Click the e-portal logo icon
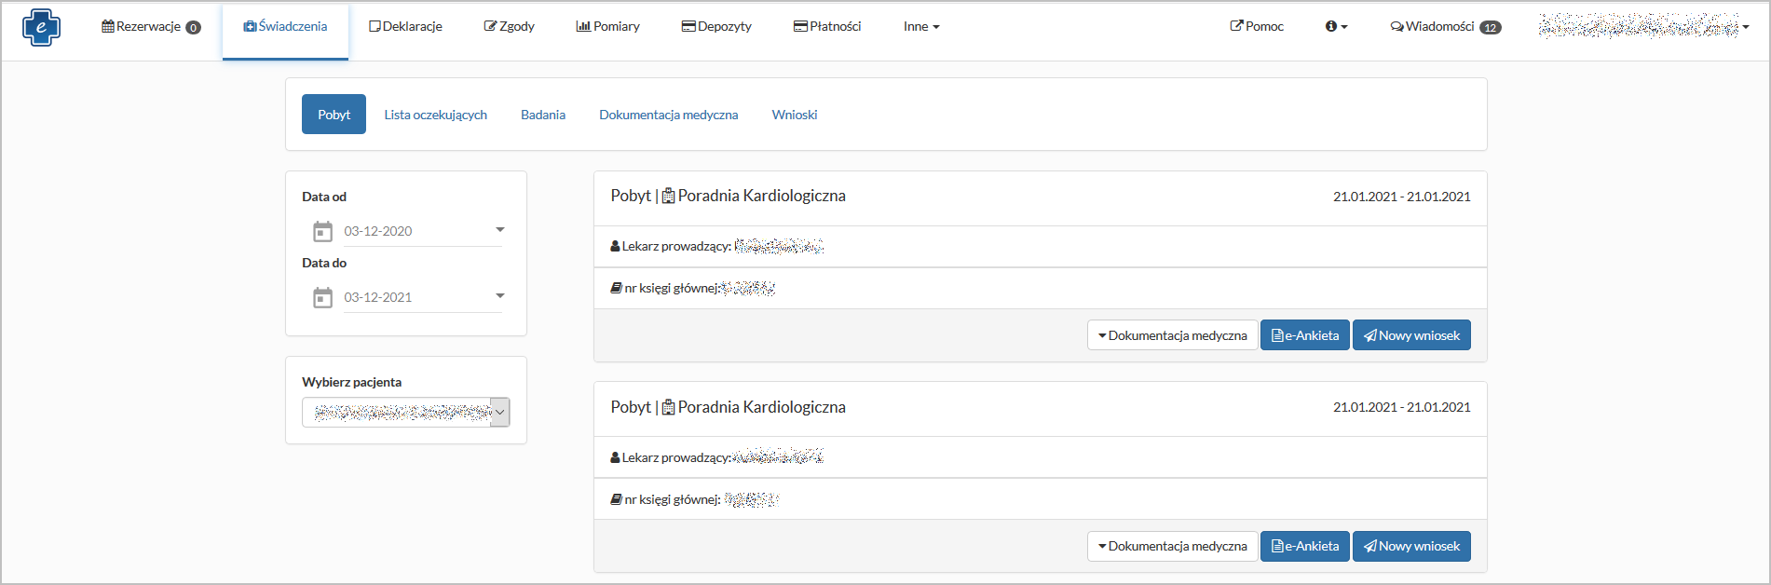The image size is (1771, 585). [x=41, y=27]
